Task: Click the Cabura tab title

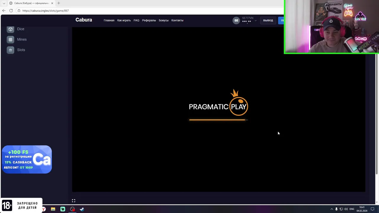Action: point(32,3)
